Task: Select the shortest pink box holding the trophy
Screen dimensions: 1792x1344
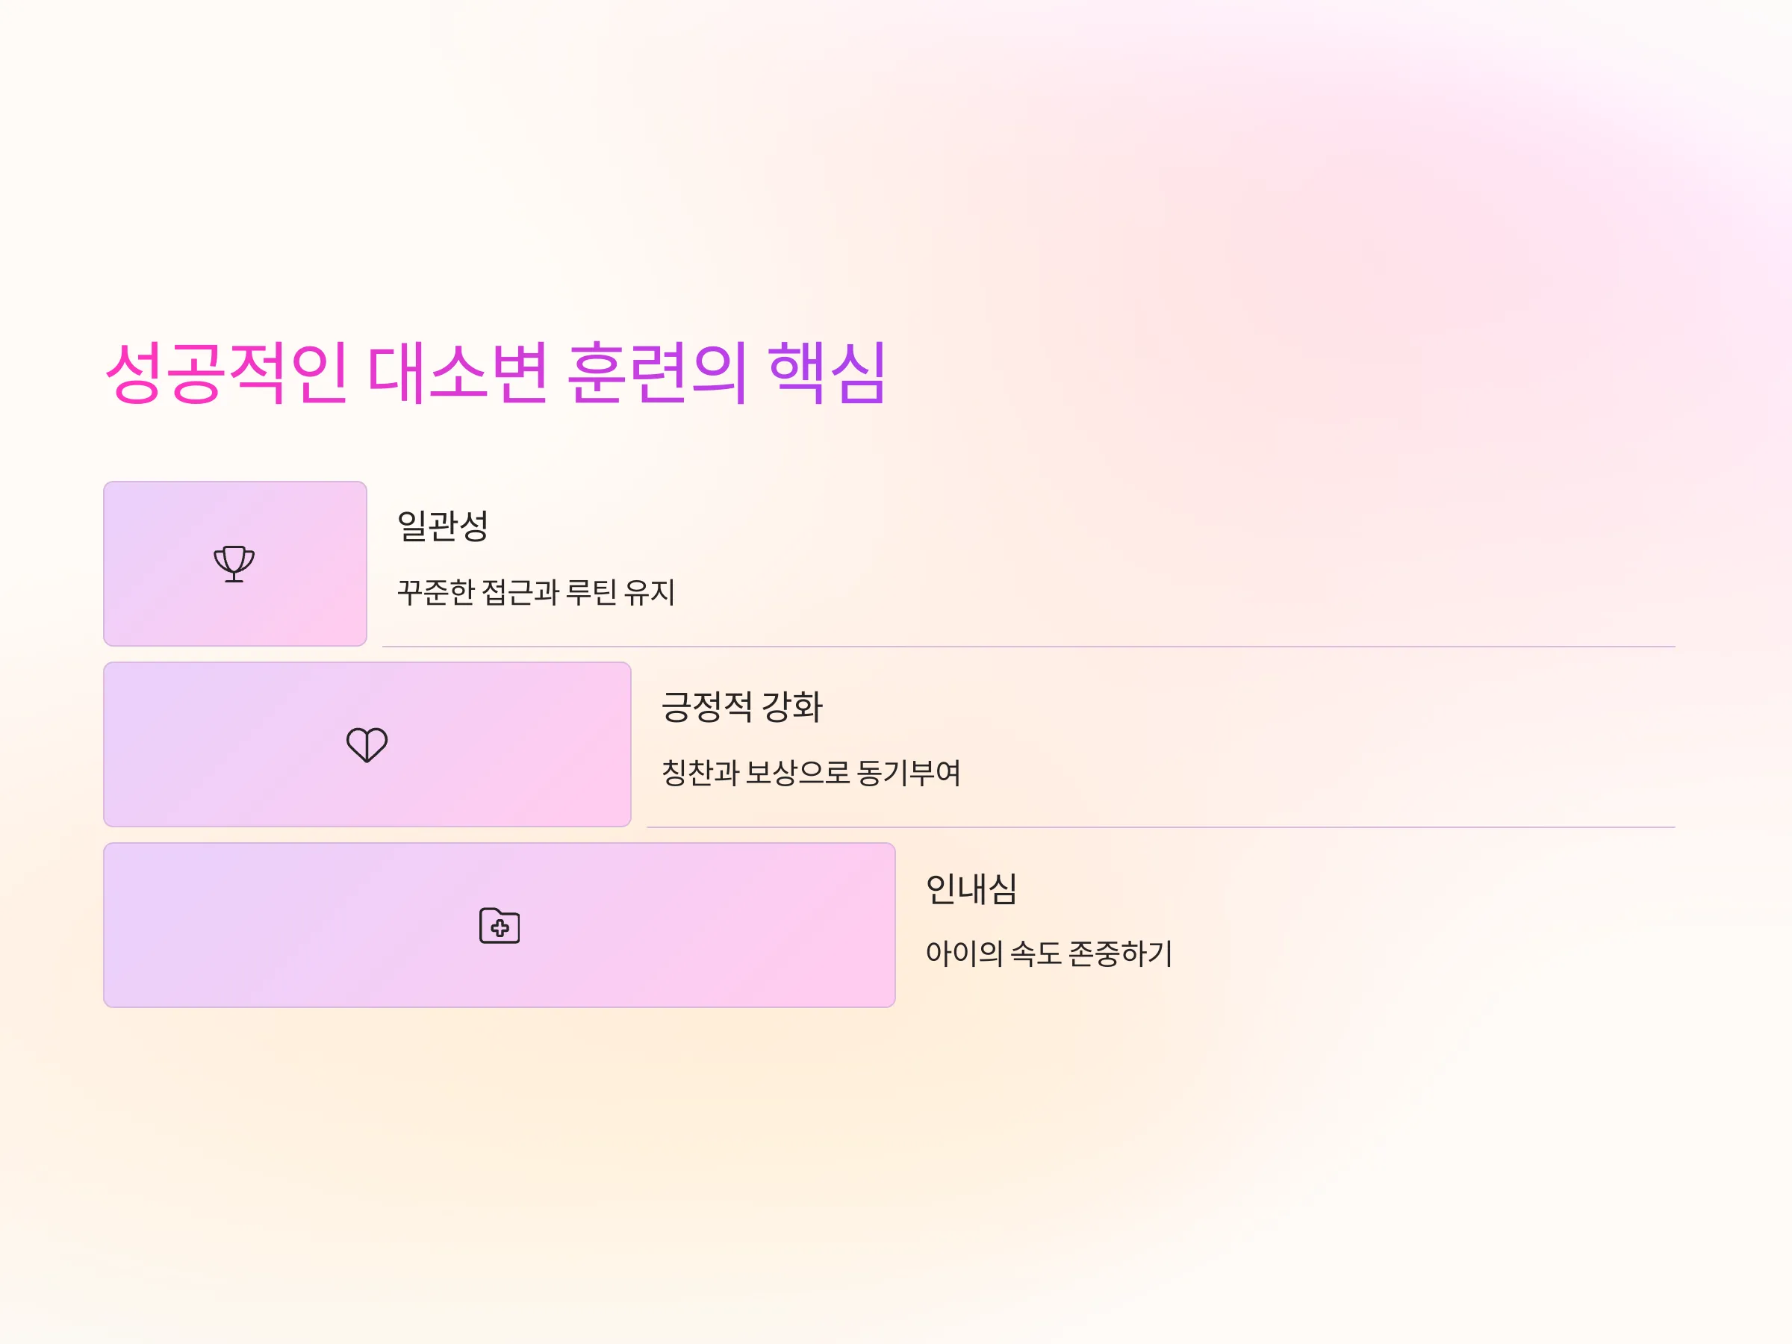Action: (235, 564)
